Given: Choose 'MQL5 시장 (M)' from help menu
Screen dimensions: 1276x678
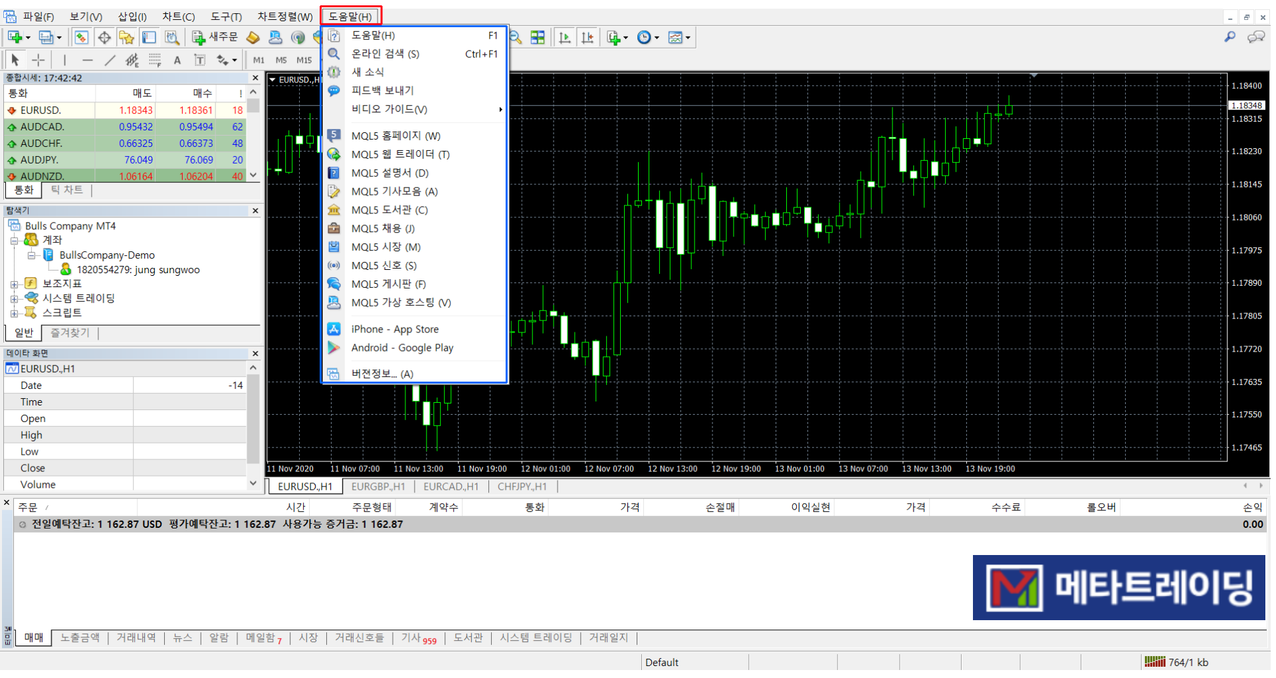Looking at the screenshot, I should pyautogui.click(x=385, y=247).
